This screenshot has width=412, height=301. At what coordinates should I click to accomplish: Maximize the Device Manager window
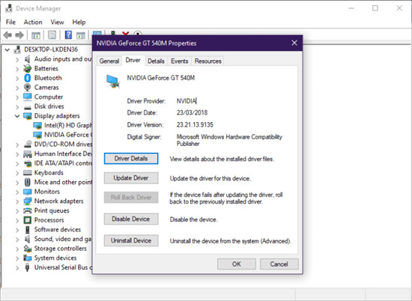(x=375, y=8)
